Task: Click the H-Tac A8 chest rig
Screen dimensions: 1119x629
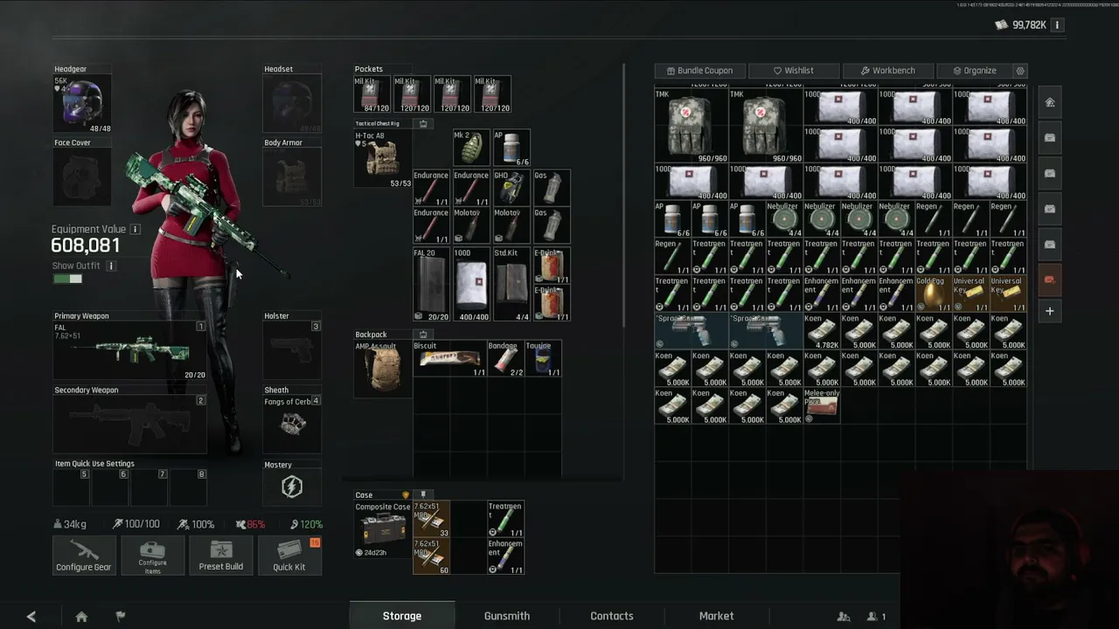Action: (x=383, y=159)
